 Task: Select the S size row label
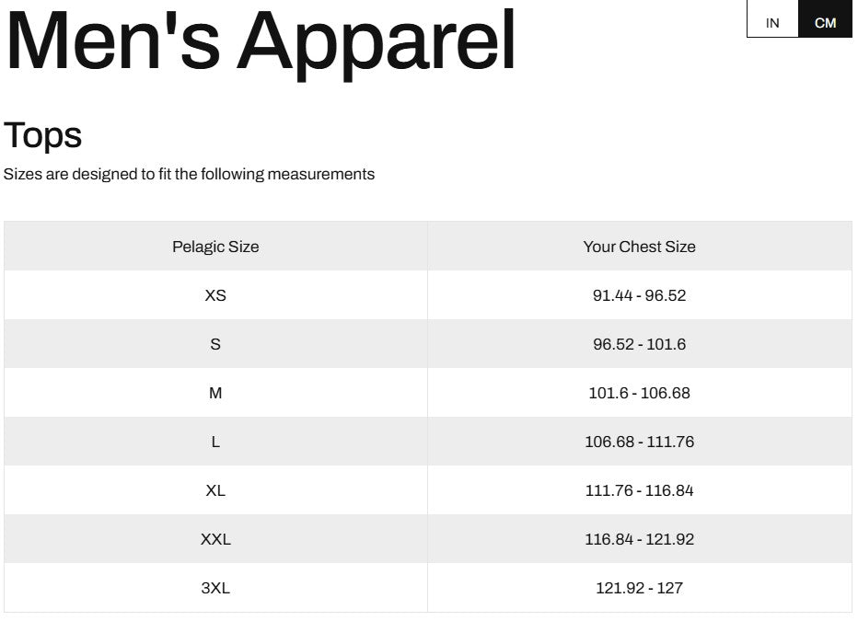click(215, 344)
